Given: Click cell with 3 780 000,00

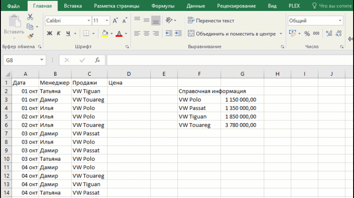Looking at the screenshot, I should (242, 125).
